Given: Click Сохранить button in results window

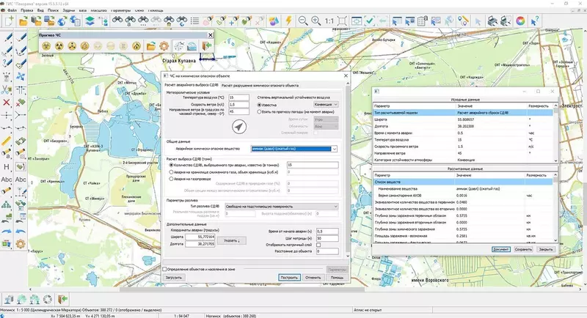Looking at the screenshot, I should 523,249.
